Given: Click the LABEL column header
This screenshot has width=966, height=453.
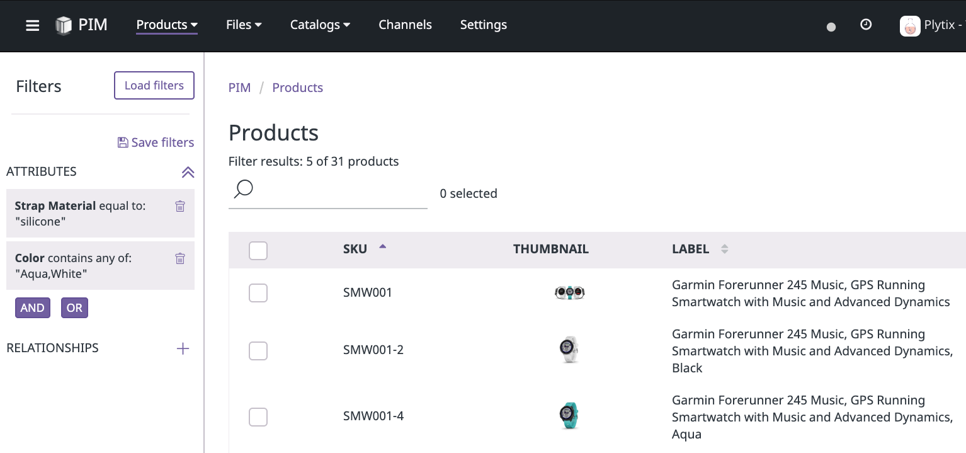Looking at the screenshot, I should [690, 249].
